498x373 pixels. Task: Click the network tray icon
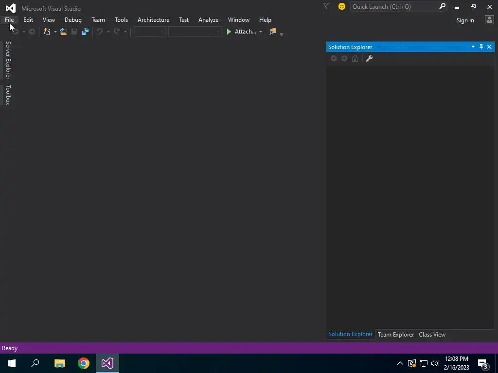tap(424, 363)
